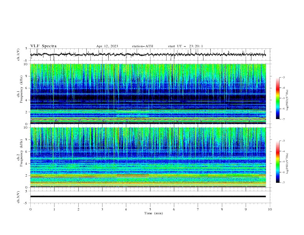Click the "ch.1(V)" axis label
304x235 pixels.
point(18,55)
